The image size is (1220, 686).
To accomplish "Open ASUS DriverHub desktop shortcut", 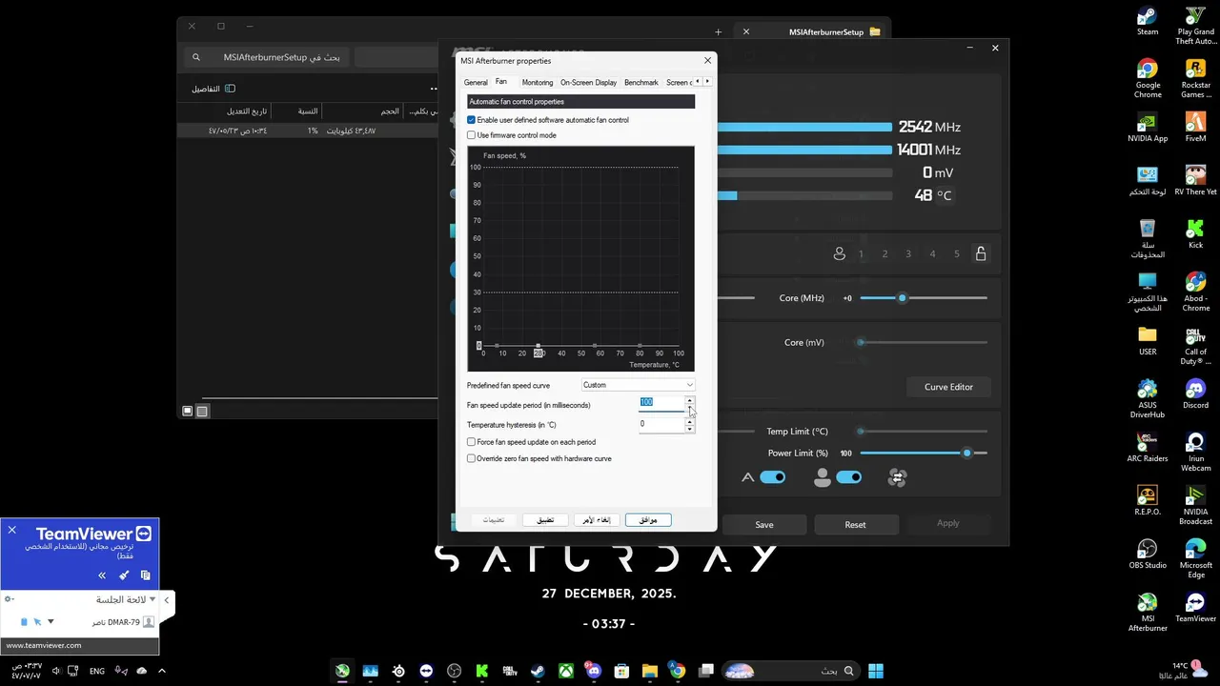I will (x=1148, y=398).
